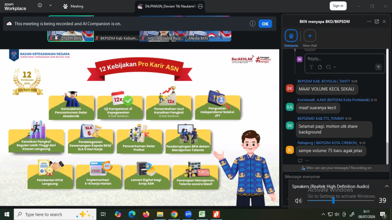Viewport: 392px width, 220px height.
Task: Click the text formatting icon in reply box
Action: [311, 67]
